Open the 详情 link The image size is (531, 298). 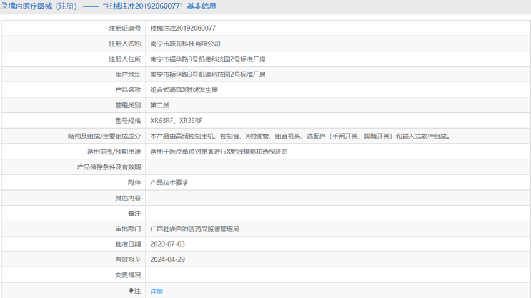[156, 291]
